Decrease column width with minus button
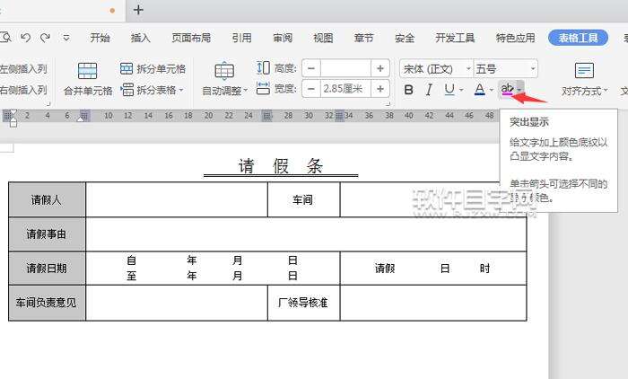This screenshot has height=379, width=628. (x=311, y=89)
